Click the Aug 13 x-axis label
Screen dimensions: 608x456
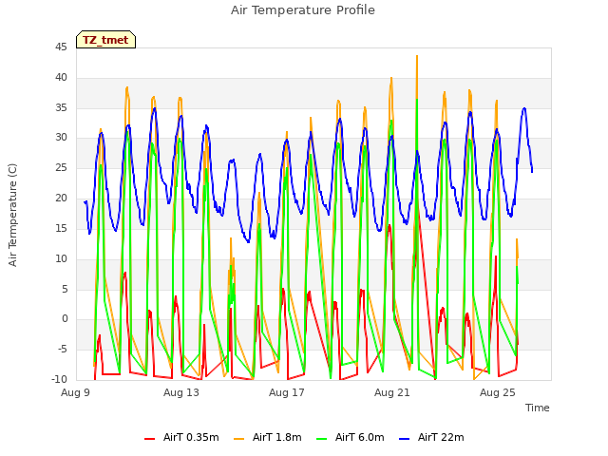pyautogui.click(x=181, y=392)
